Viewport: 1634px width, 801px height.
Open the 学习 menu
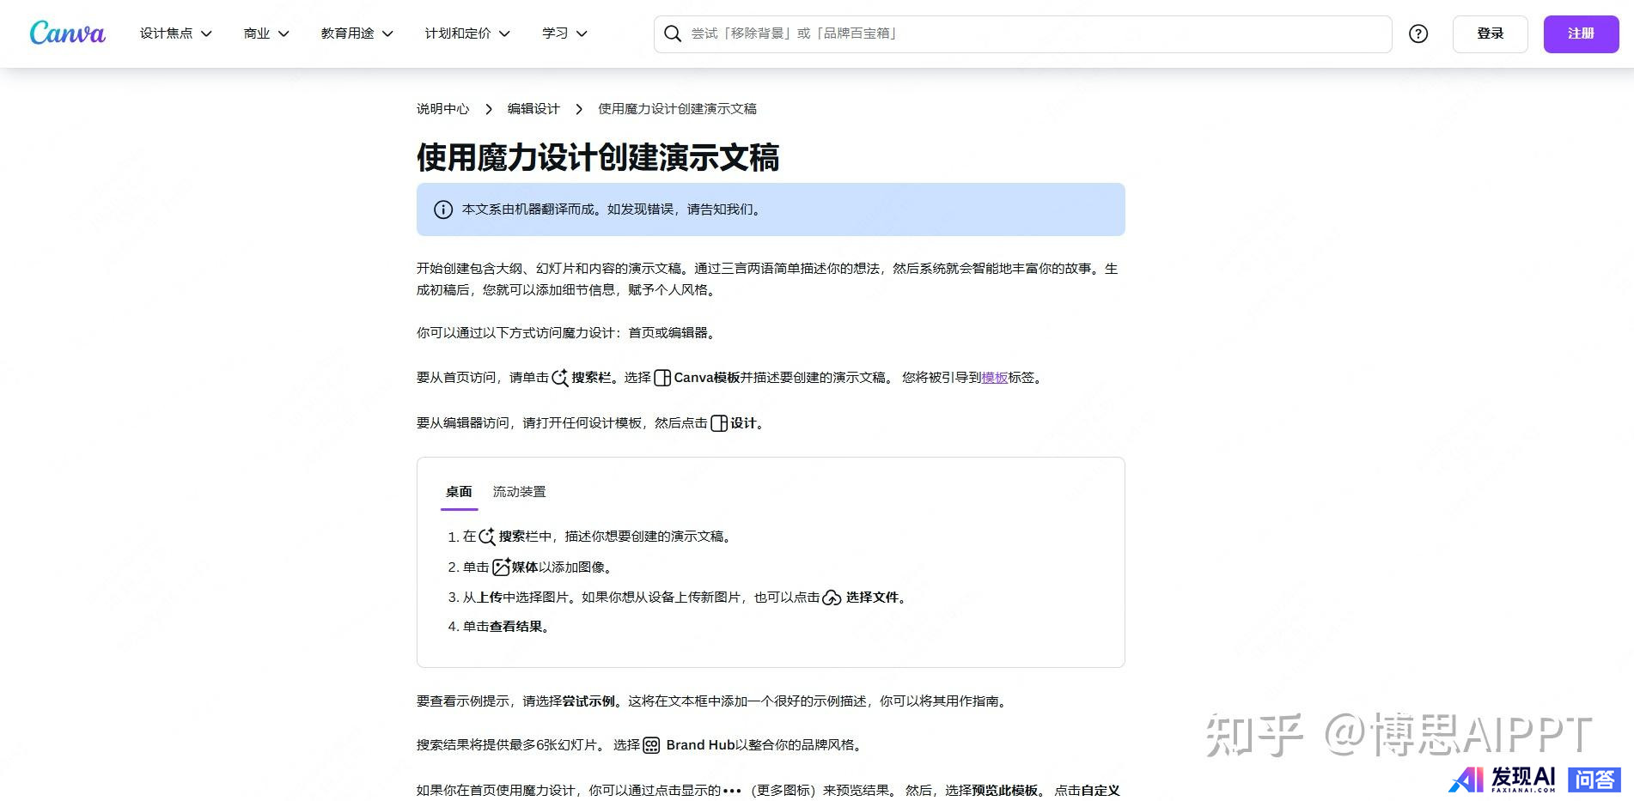pyautogui.click(x=564, y=33)
